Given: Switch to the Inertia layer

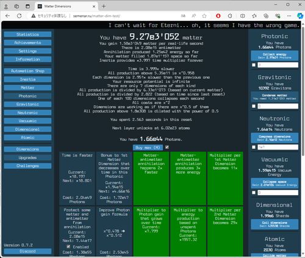Looking at the screenshot, I should (x=27, y=79).
